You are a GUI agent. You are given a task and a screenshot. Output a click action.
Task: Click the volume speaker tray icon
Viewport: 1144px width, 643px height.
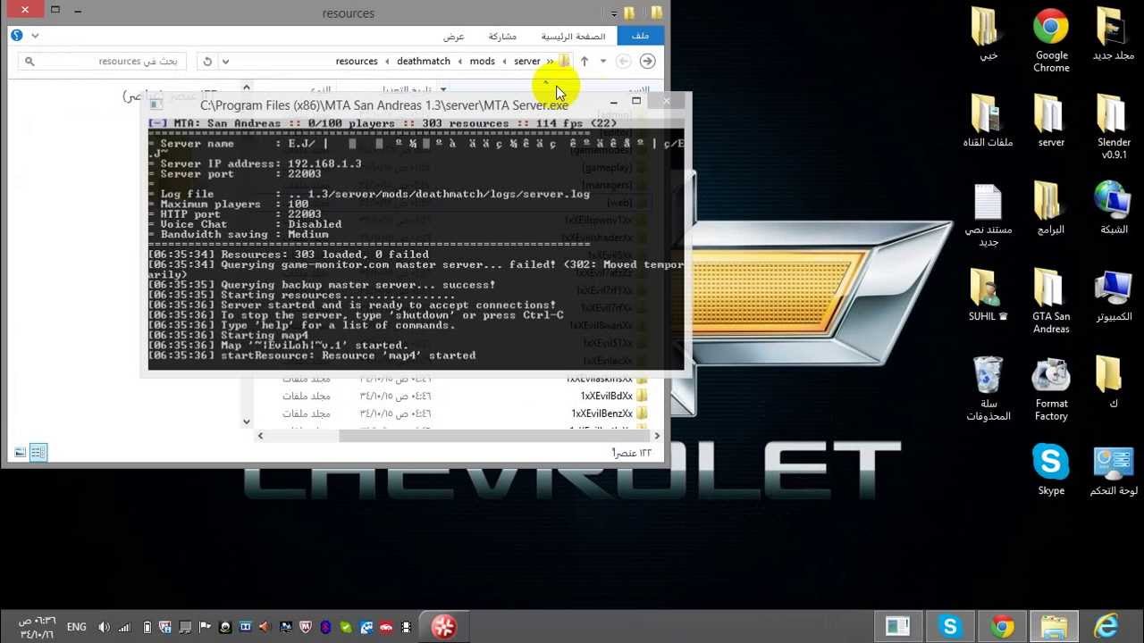click(104, 627)
